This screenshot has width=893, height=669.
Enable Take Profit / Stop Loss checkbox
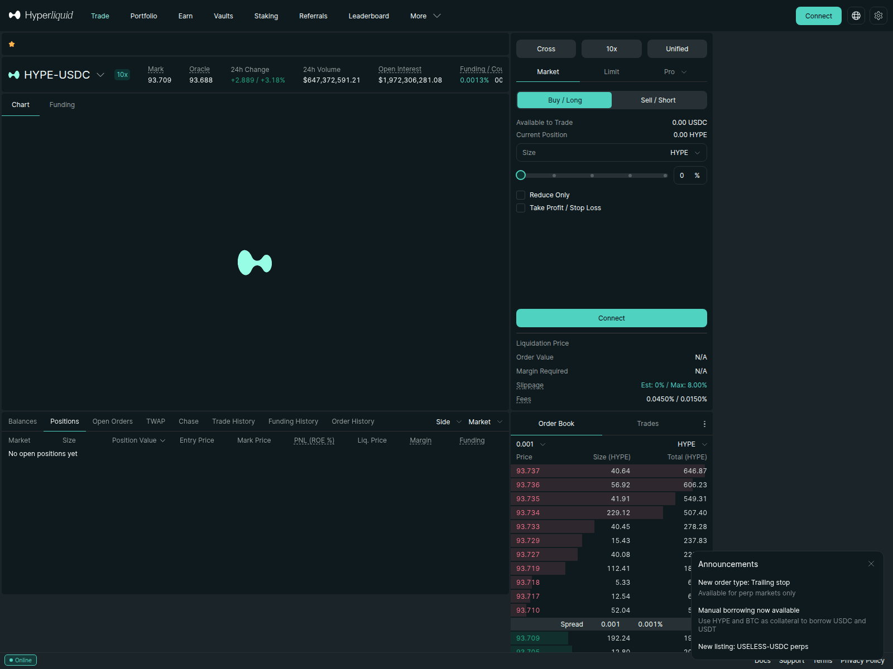pos(521,208)
